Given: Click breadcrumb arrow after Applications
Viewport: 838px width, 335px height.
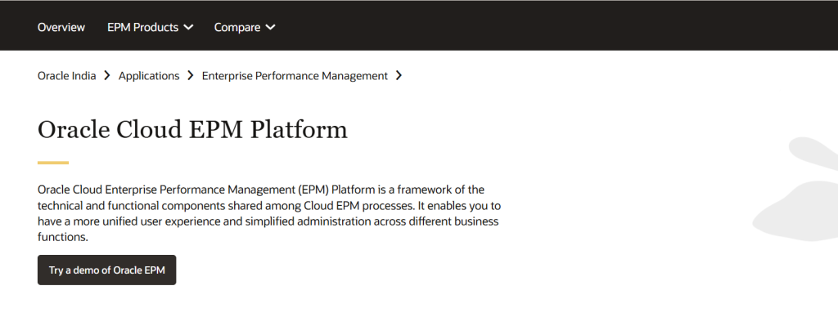Looking at the screenshot, I should (x=190, y=76).
